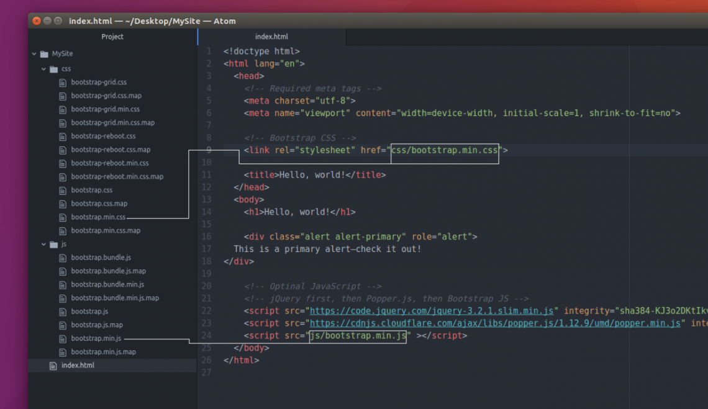Follow the cdnjs popper.min.js link

pyautogui.click(x=495, y=323)
